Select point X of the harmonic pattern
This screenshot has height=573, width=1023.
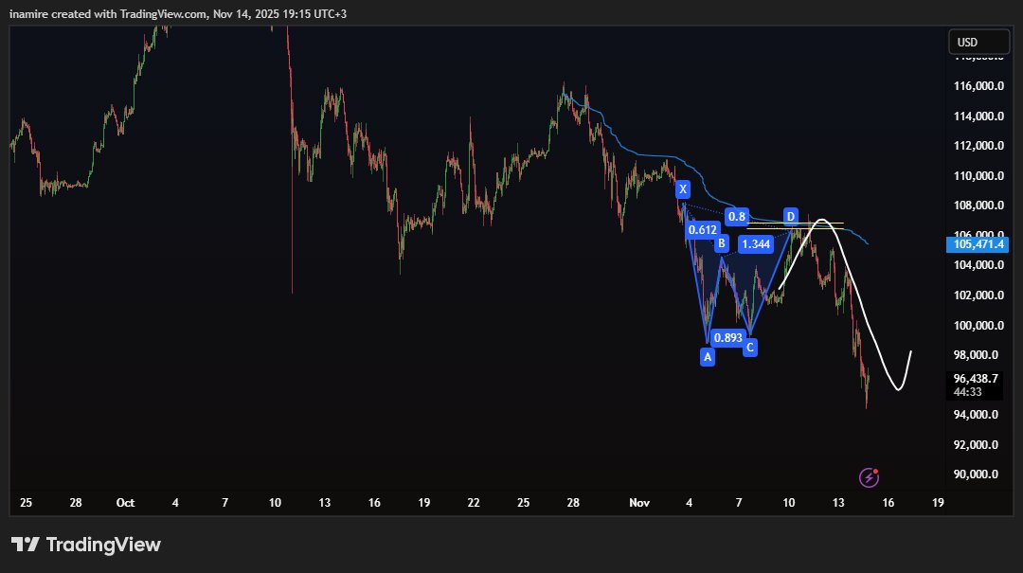[682, 188]
